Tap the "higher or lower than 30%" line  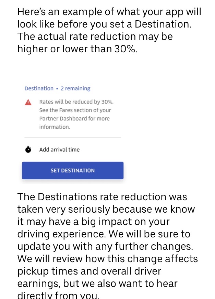[77, 49]
